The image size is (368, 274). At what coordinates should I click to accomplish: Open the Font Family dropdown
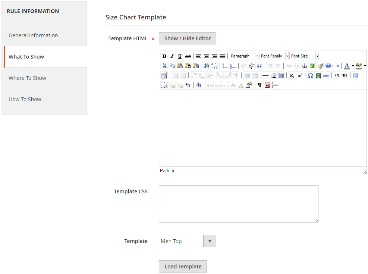[274, 56]
